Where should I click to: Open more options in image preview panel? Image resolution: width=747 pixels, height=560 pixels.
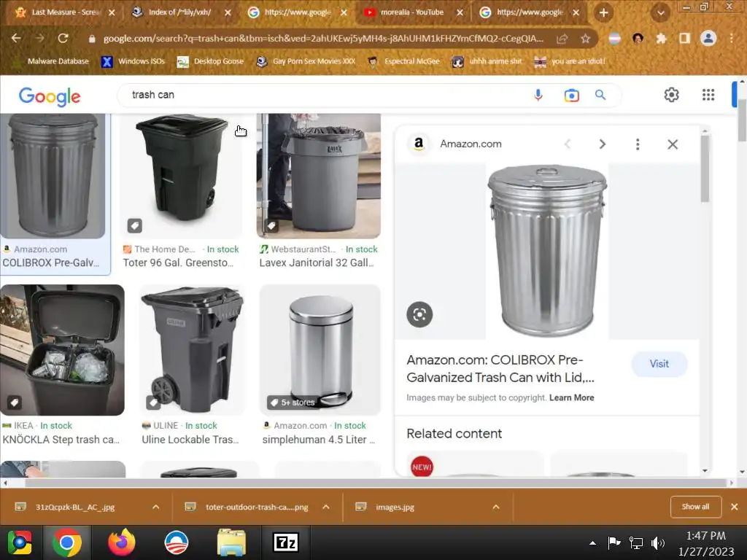click(x=638, y=144)
